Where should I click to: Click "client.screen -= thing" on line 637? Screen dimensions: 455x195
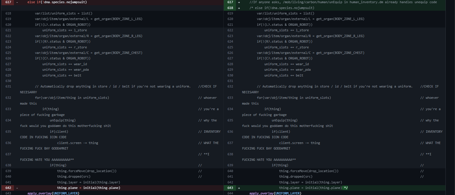pyautogui.click(x=300, y=143)
